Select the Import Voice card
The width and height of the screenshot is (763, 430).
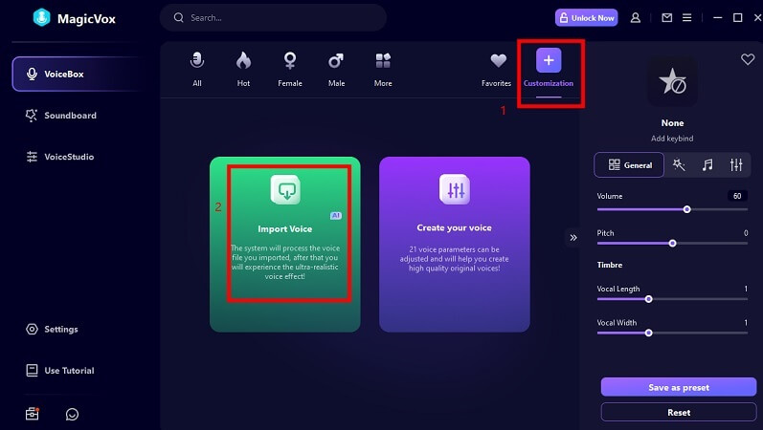pos(285,244)
